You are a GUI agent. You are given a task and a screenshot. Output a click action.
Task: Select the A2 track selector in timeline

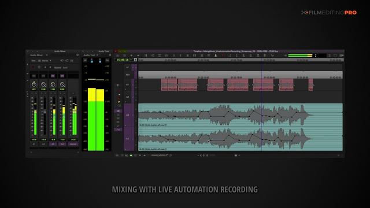click(127, 96)
